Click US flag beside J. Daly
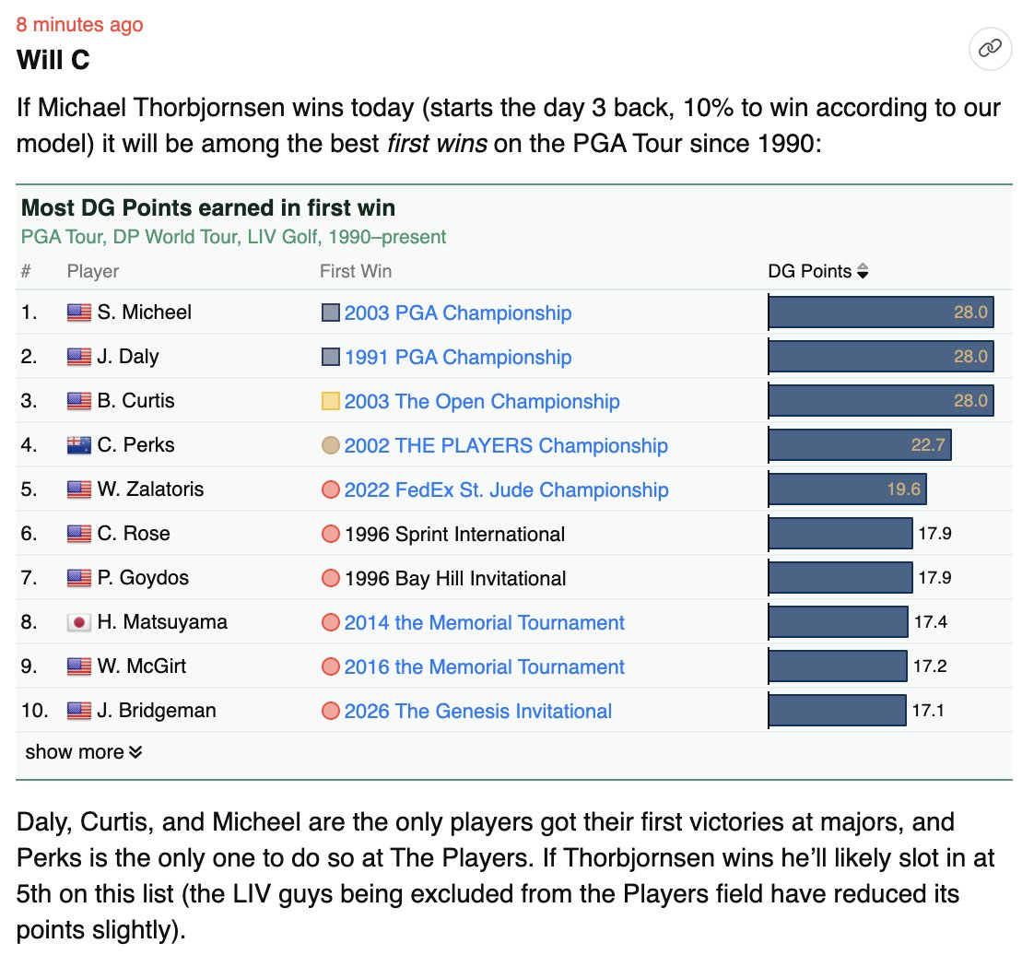Viewport: 1034px width, 955px height. point(79,356)
